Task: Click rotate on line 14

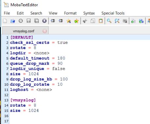Action: [18, 105]
